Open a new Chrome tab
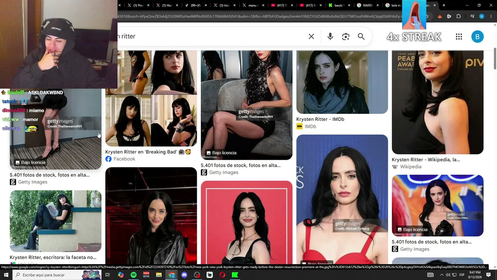This screenshot has width=497, height=280. [444, 5]
